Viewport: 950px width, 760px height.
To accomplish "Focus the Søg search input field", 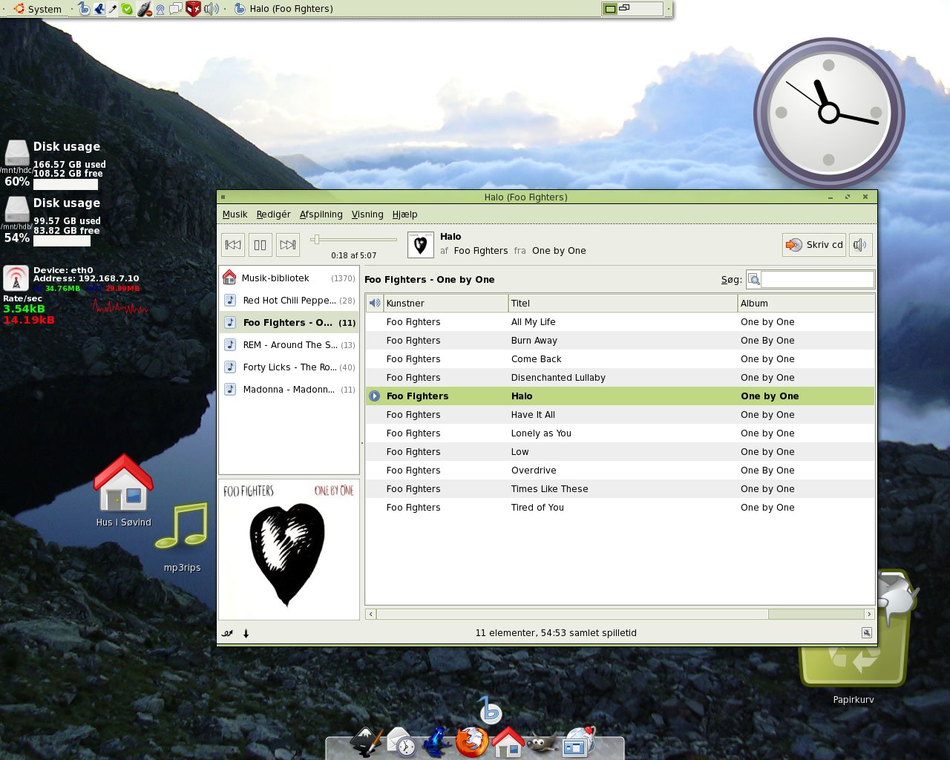I will click(817, 279).
